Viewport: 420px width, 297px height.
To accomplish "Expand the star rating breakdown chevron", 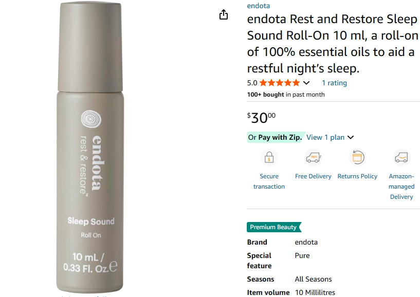I will pos(306,83).
